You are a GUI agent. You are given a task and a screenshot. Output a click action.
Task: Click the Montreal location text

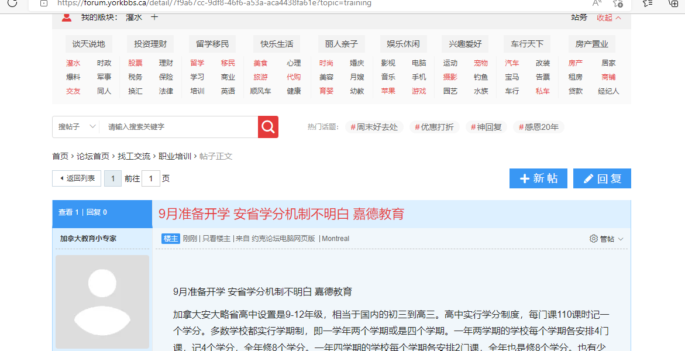tap(336, 239)
